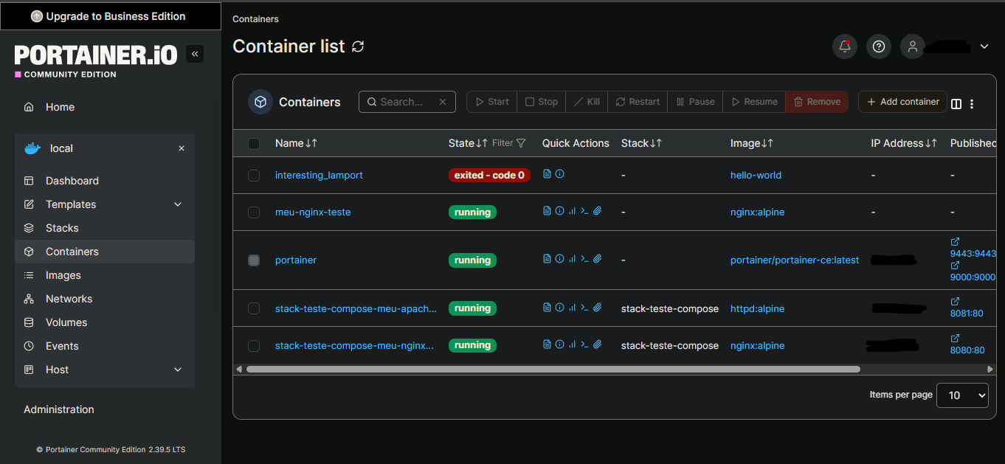Refresh the container list
This screenshot has width=1005, height=464.
(x=358, y=46)
